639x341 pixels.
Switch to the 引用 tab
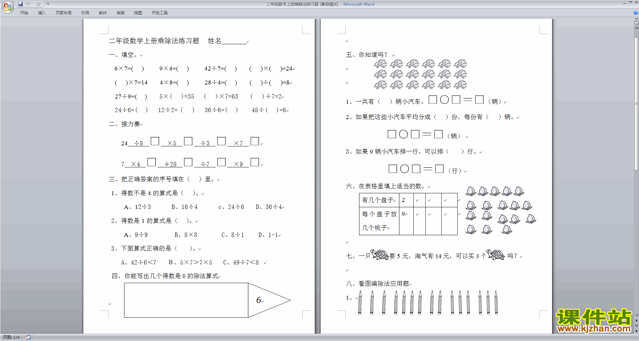point(85,13)
